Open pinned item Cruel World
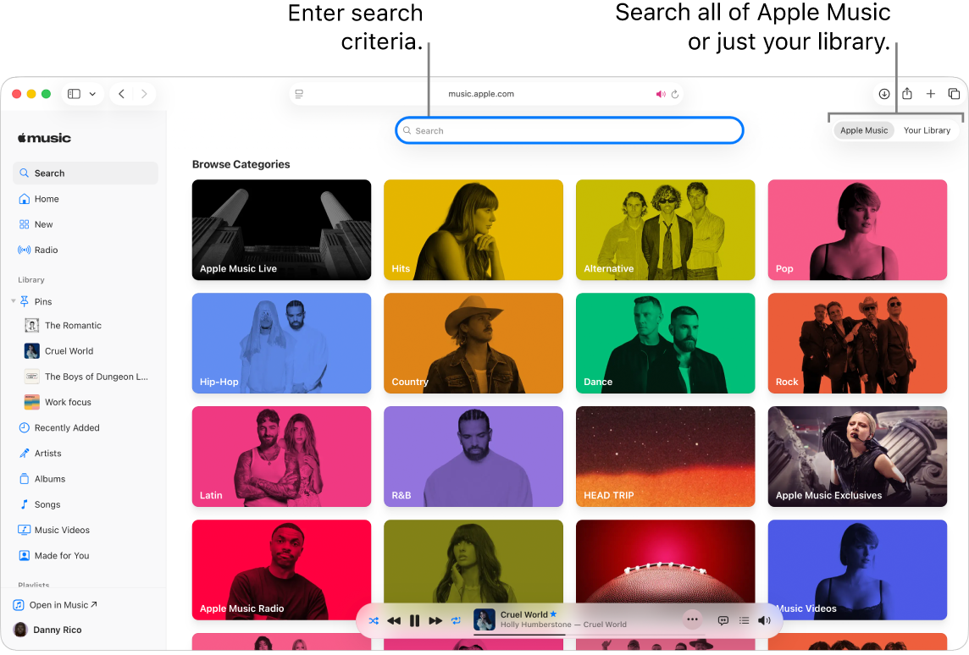This screenshot has height=655, width=969. [86, 350]
